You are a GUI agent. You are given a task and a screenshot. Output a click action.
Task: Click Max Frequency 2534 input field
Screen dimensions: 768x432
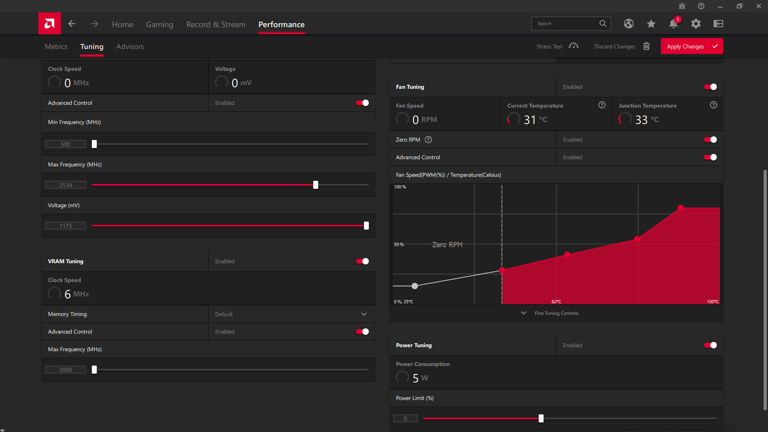66,185
